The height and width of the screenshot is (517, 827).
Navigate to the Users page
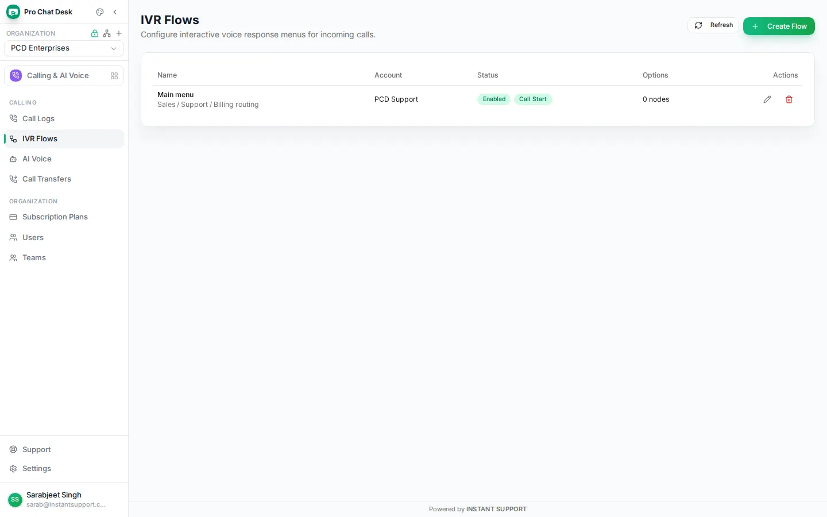64,238
